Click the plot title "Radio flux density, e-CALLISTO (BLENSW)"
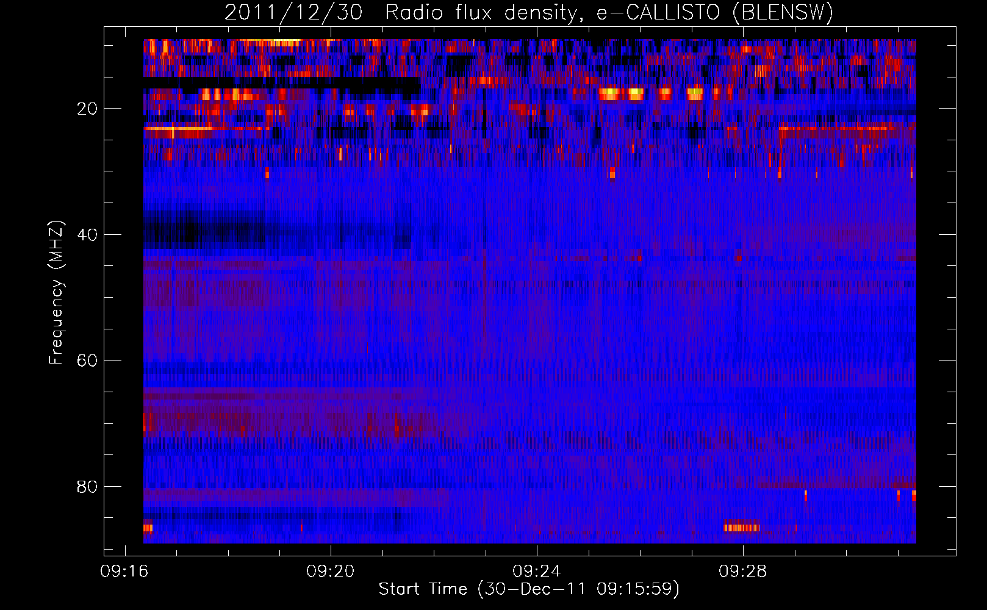Image resolution: width=987 pixels, height=610 pixels. pyautogui.click(x=609, y=12)
